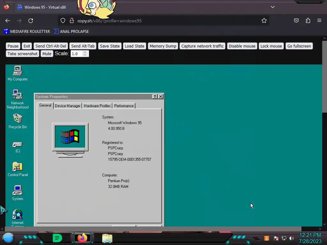Open the Recycle Bin icon
This screenshot has width=327, height=245.
pyautogui.click(x=18, y=121)
